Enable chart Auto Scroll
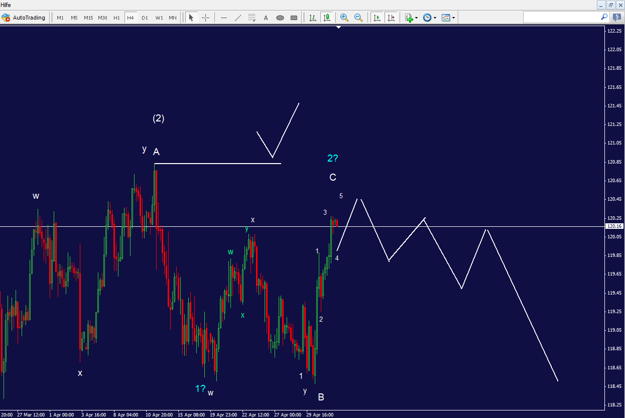The width and height of the screenshot is (625, 418). coord(377,17)
